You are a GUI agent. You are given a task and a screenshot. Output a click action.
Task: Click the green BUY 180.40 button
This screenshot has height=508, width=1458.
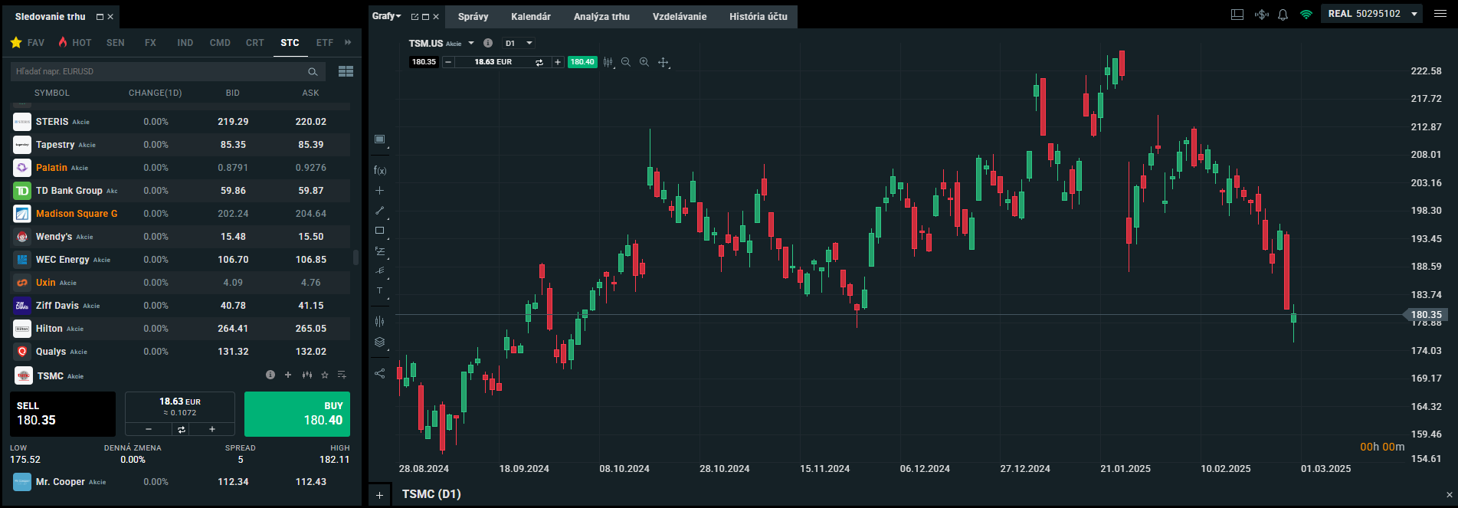[297, 414]
